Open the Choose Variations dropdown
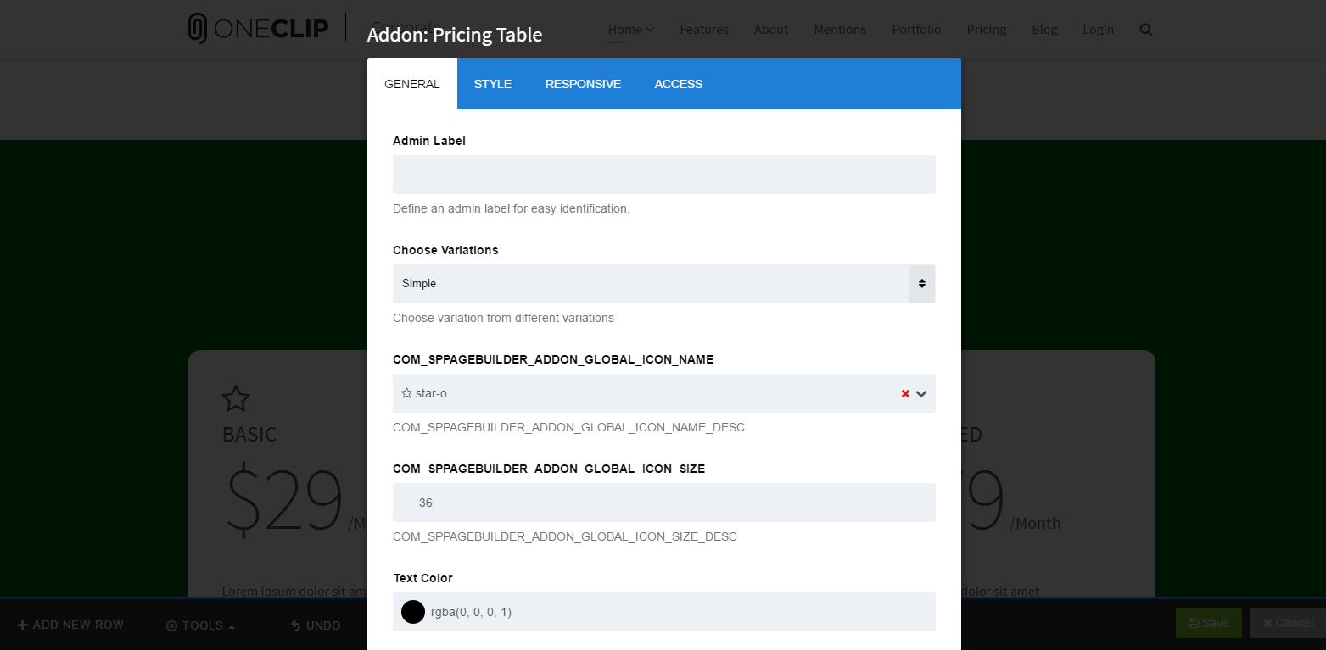1326x650 pixels. [x=663, y=284]
